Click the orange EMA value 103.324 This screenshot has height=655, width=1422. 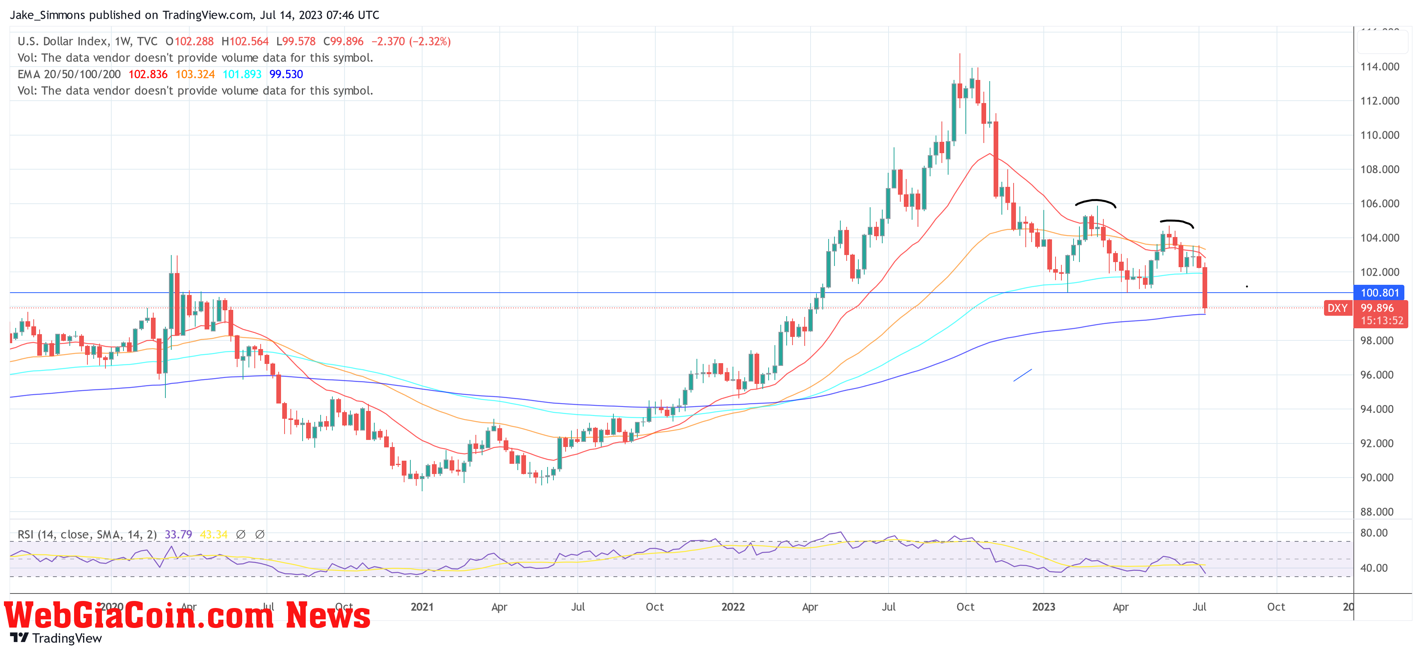[x=195, y=74]
